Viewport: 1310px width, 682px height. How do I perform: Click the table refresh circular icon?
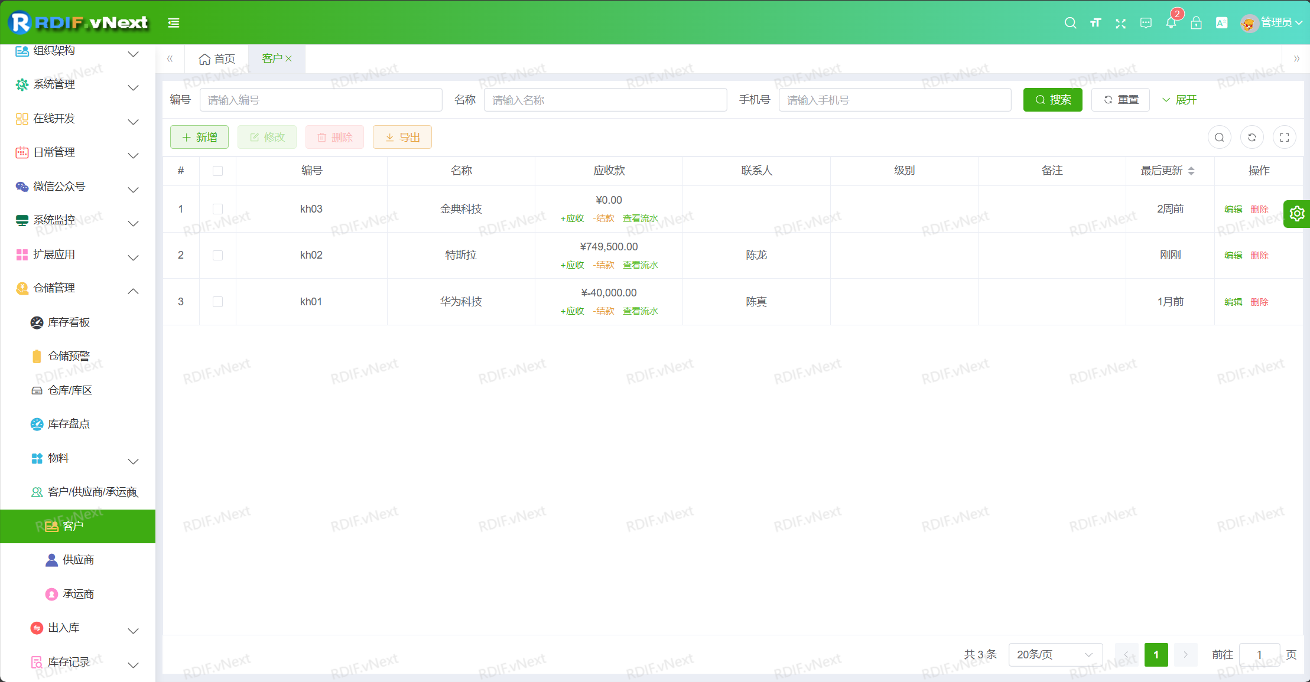1252,138
